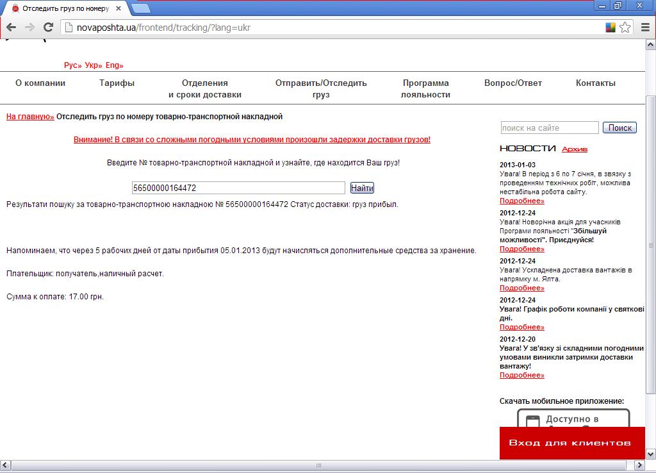Switch language to Рус»
Screen dimensions: 656x473
(x=73, y=65)
